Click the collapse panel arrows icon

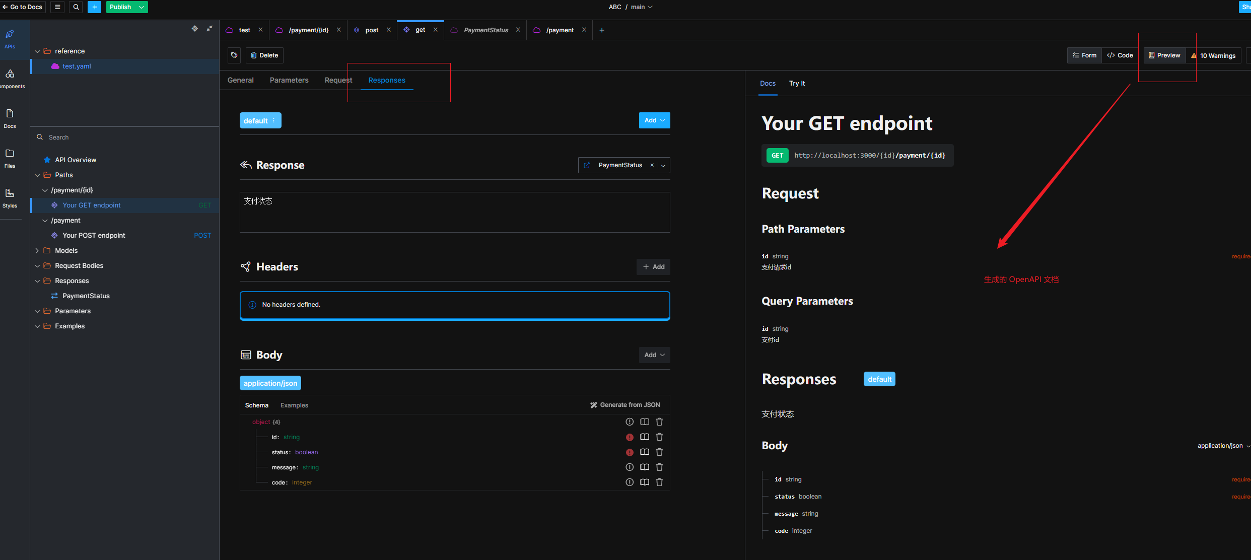pos(210,29)
